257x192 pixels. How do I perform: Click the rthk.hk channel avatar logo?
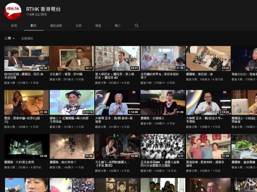[x=13, y=11]
